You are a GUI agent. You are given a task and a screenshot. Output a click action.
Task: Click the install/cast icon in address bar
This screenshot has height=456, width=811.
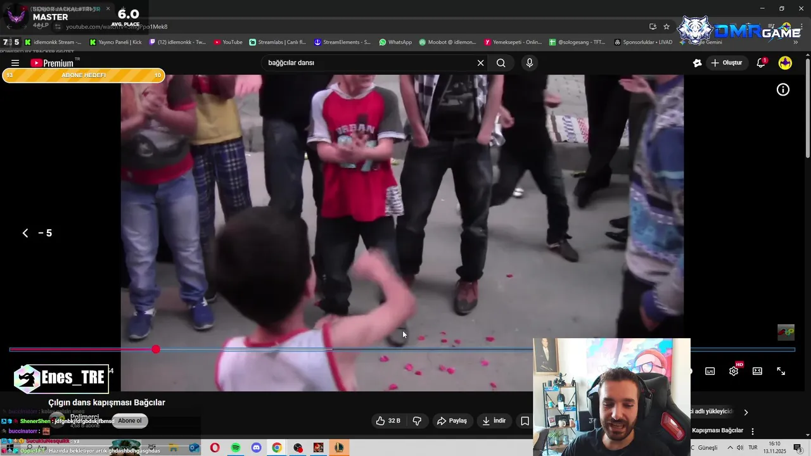(653, 27)
